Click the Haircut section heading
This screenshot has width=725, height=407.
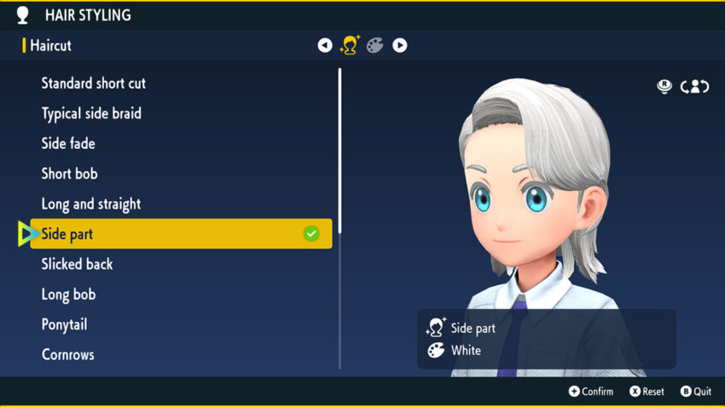point(50,45)
